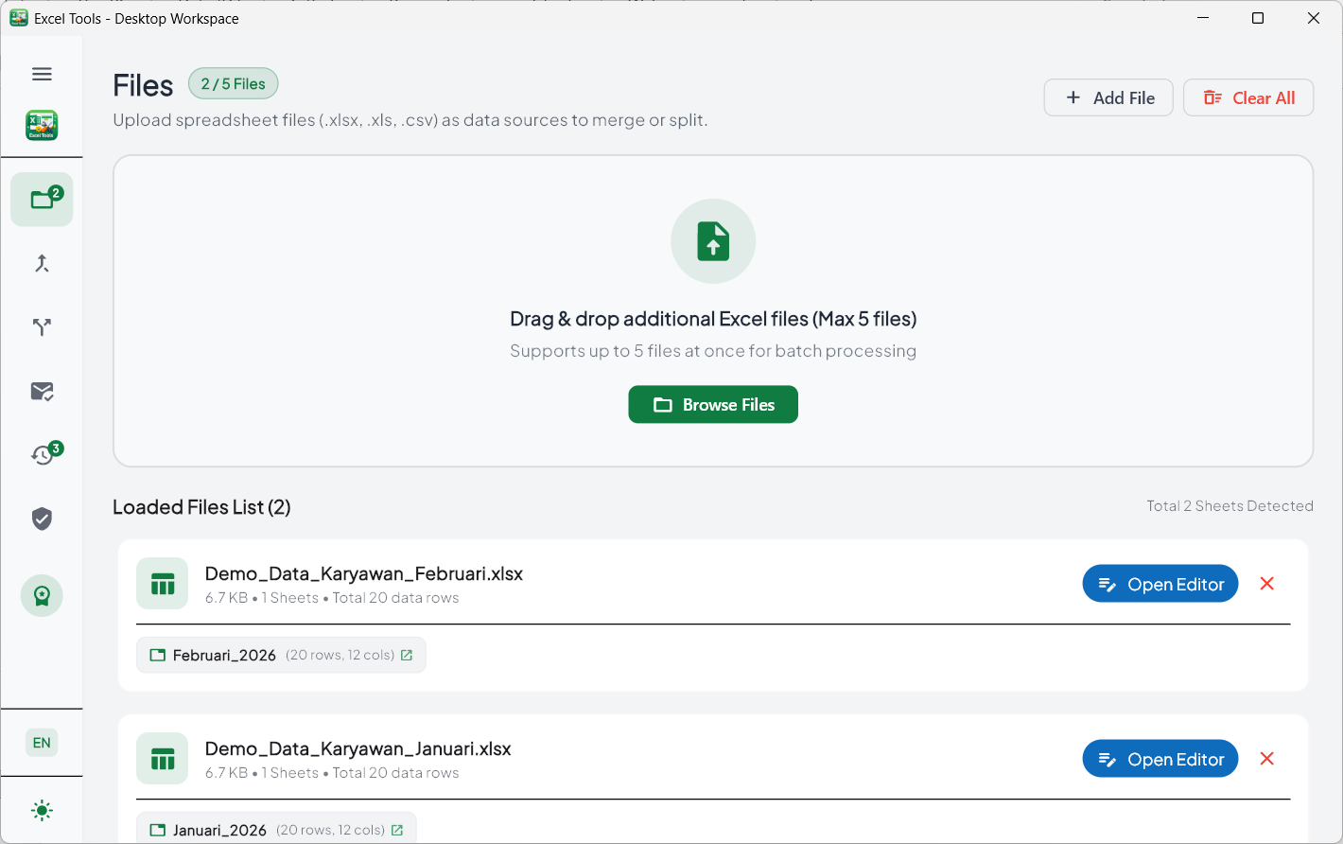1343x844 pixels.
Task: Switch the language with the EN button
Action: (42, 743)
